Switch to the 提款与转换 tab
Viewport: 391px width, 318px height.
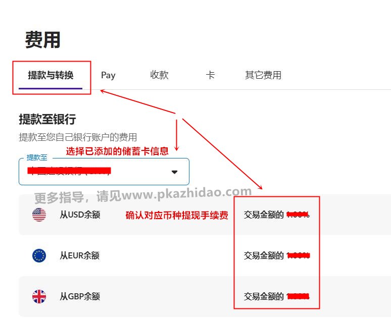coord(51,75)
